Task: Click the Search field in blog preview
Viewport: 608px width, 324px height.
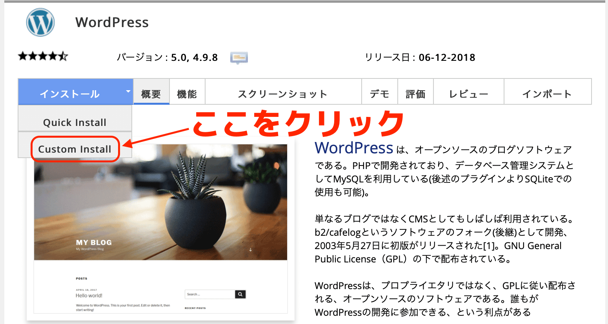Action: (209, 294)
